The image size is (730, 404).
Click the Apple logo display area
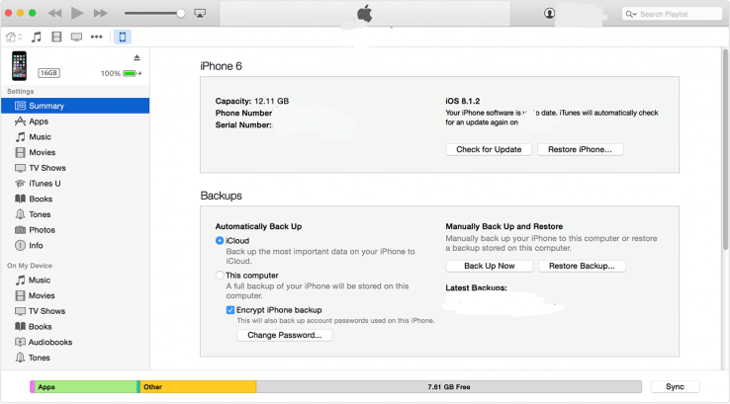pyautogui.click(x=365, y=14)
